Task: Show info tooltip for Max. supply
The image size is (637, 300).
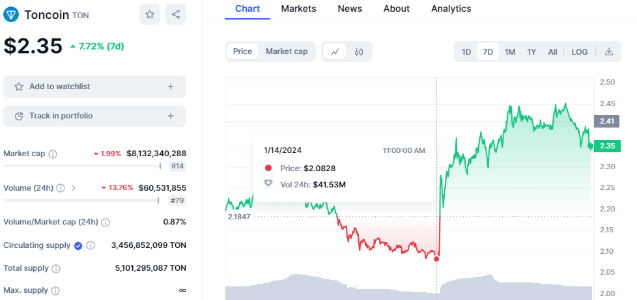Action: click(55, 291)
